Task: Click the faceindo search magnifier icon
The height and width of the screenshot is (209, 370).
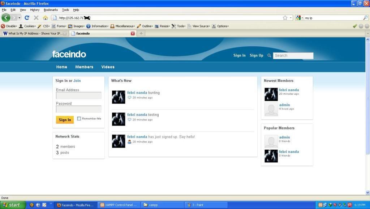Action: [269, 55]
